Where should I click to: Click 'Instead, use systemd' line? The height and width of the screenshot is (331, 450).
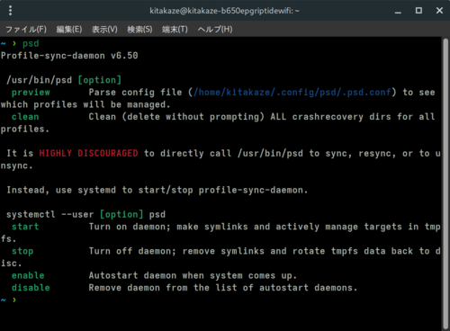click(157, 190)
